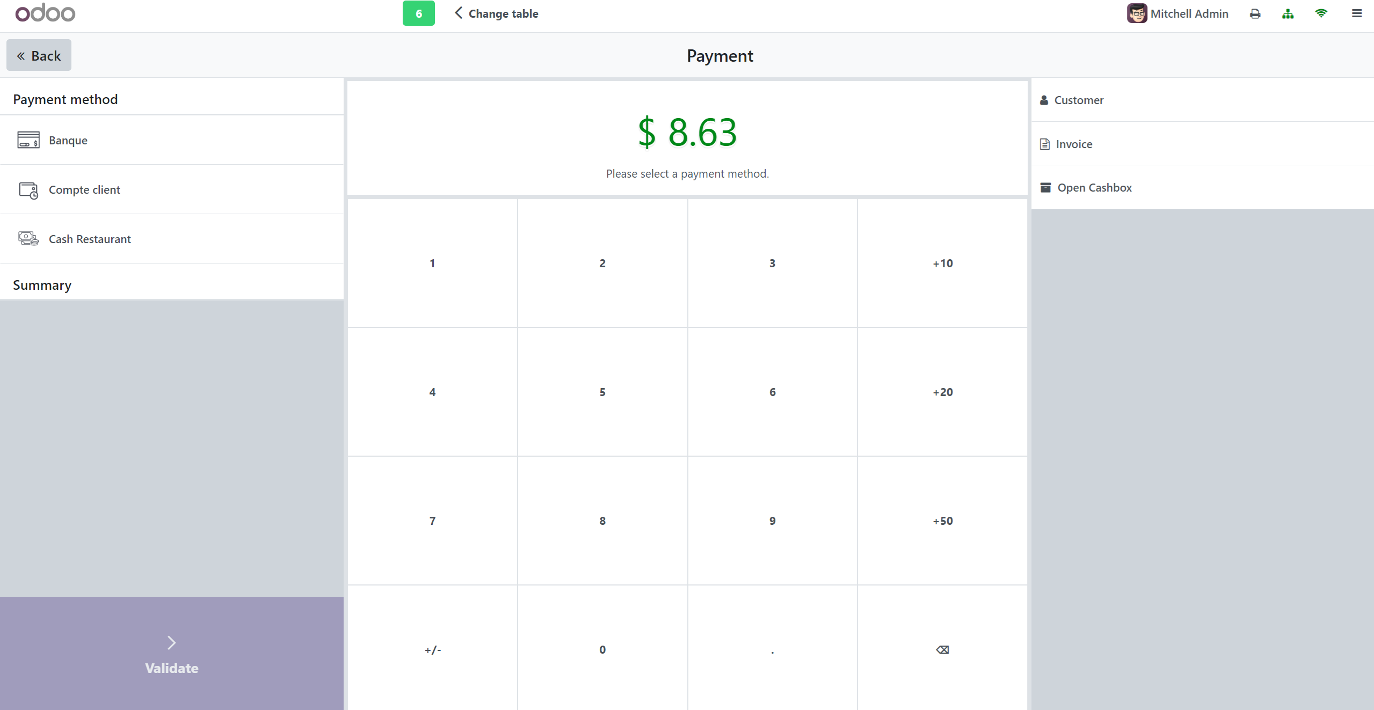
Task: Select Banque payment method
Action: point(172,140)
